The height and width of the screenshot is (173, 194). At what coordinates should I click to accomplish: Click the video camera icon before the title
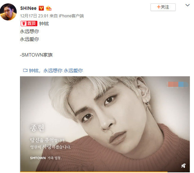tap(25, 70)
